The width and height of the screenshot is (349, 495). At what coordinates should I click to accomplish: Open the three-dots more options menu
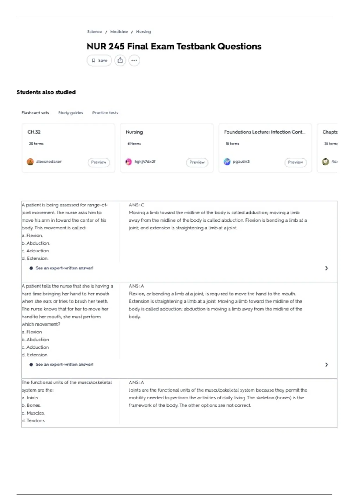point(134,61)
